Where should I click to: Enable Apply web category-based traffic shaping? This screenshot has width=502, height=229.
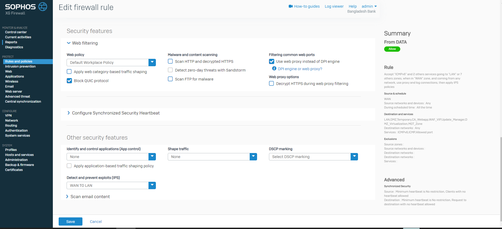click(69, 71)
